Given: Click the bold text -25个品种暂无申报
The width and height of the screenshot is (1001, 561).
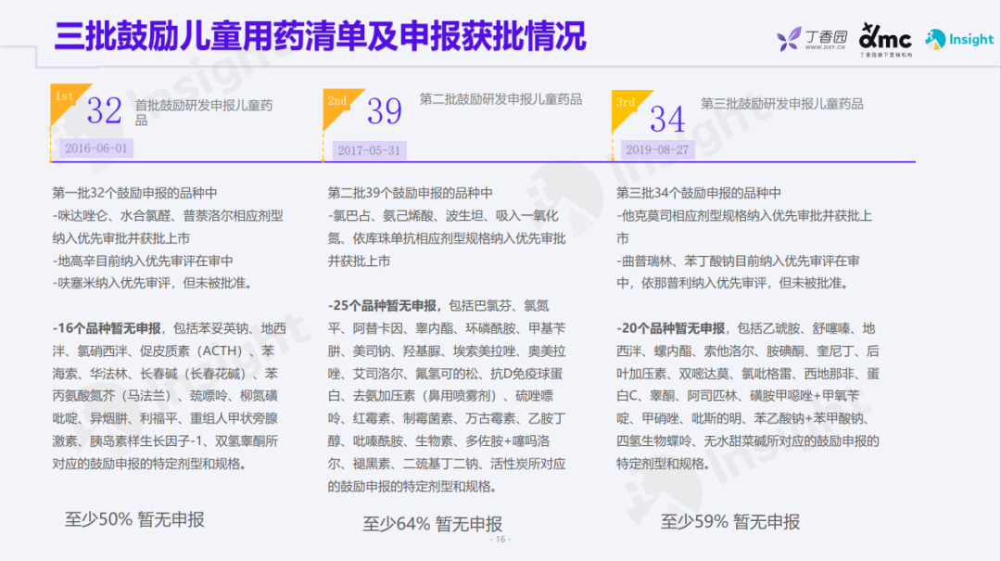Looking at the screenshot, I should click(383, 306).
